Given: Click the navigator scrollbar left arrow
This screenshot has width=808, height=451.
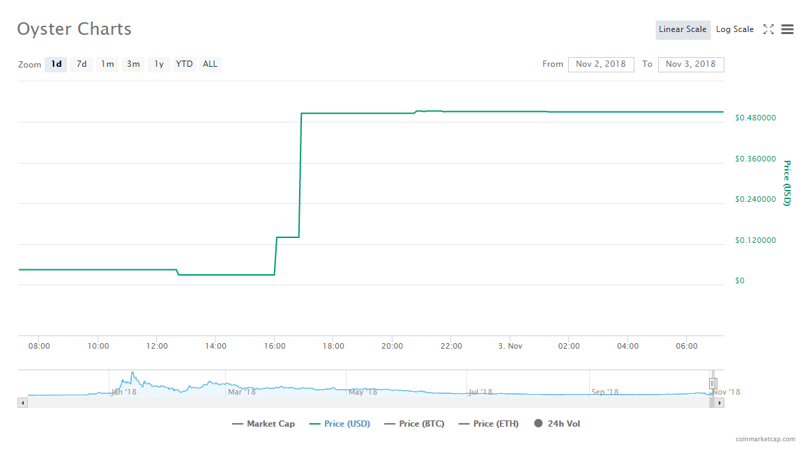Looking at the screenshot, I should [22, 402].
